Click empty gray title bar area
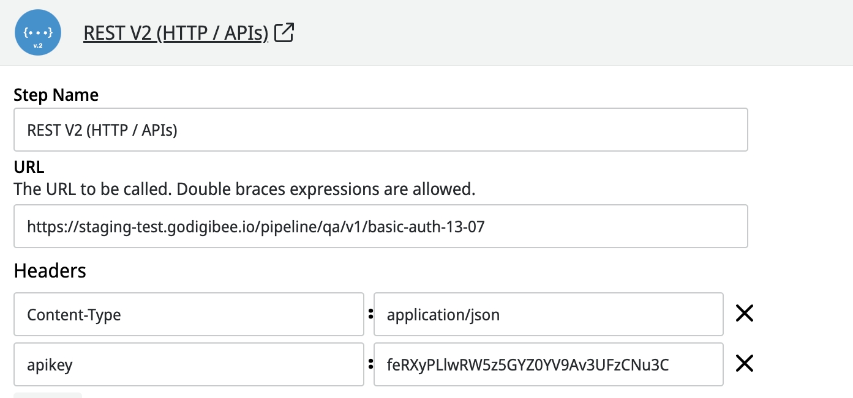Image resolution: width=853 pixels, height=398 pixels. [551, 32]
